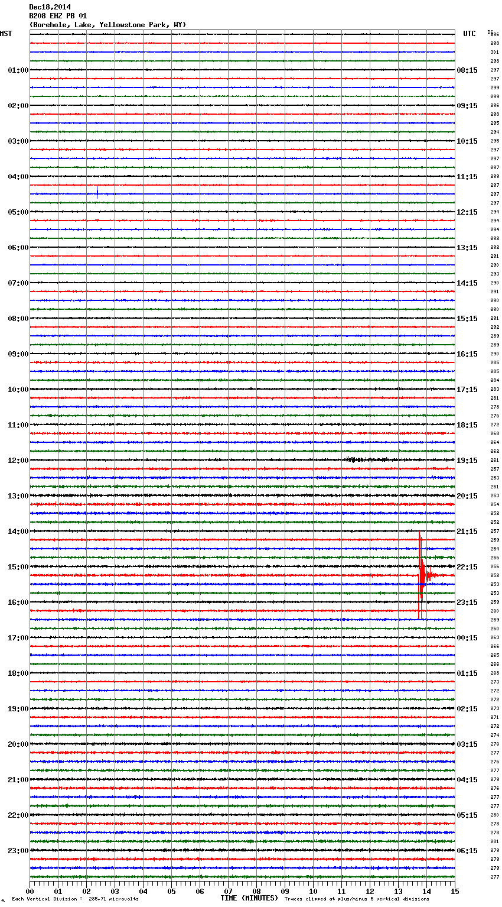Viewport: 502px width, 907px height.
Task: Click the 19:15 UTC time label
Action: coord(467,461)
